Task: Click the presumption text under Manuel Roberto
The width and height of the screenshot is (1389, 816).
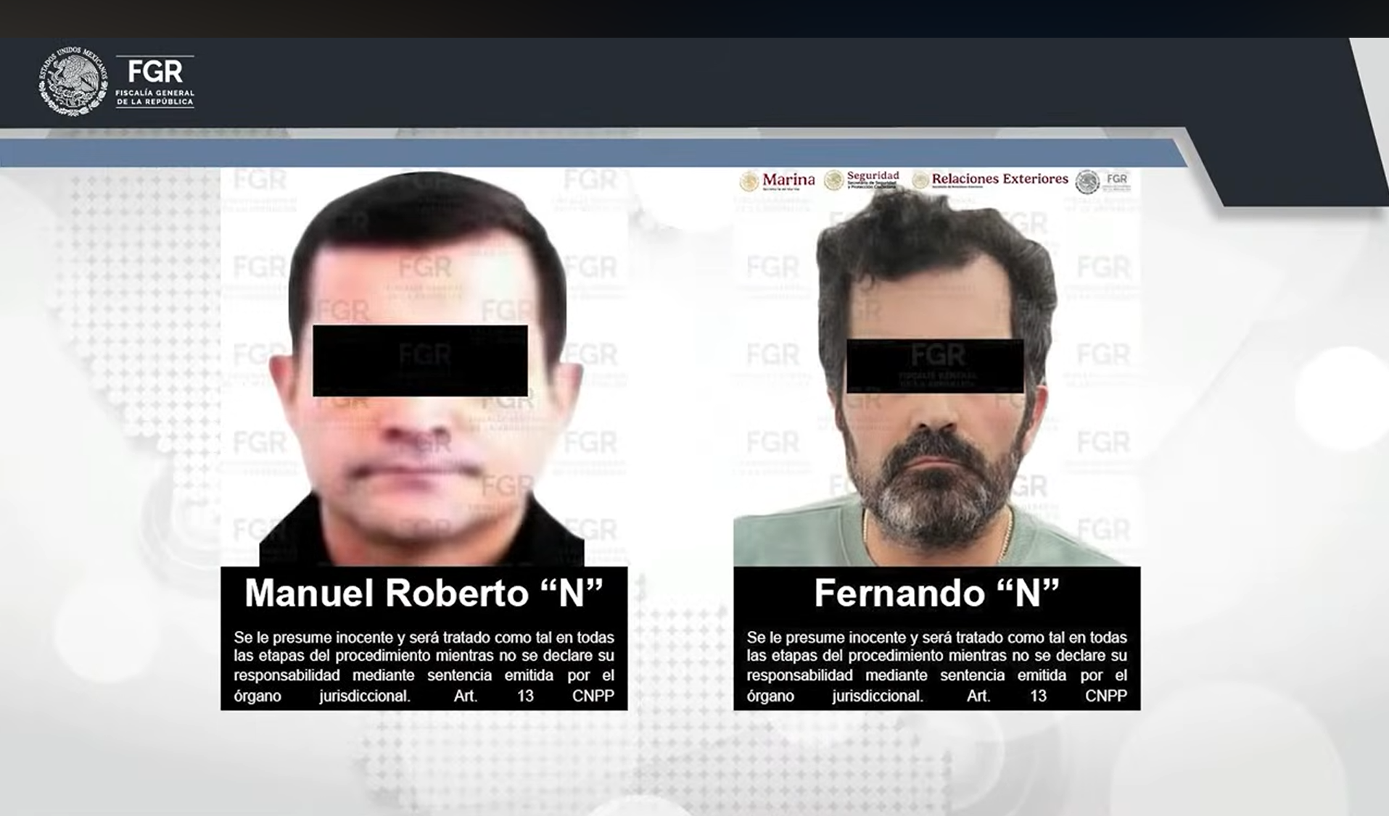Action: pyautogui.click(x=424, y=667)
